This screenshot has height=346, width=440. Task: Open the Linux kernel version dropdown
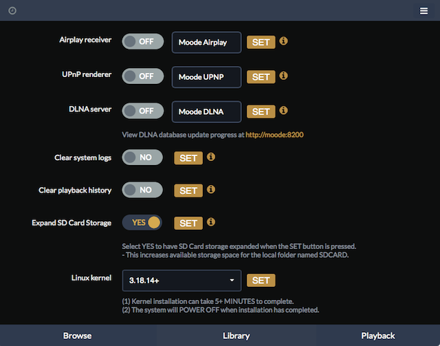(181, 281)
